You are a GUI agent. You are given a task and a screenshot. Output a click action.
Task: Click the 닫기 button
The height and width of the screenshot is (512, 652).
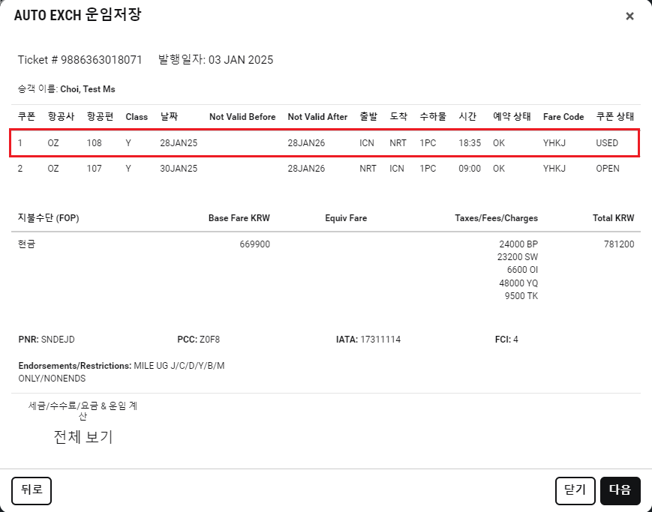coord(575,490)
